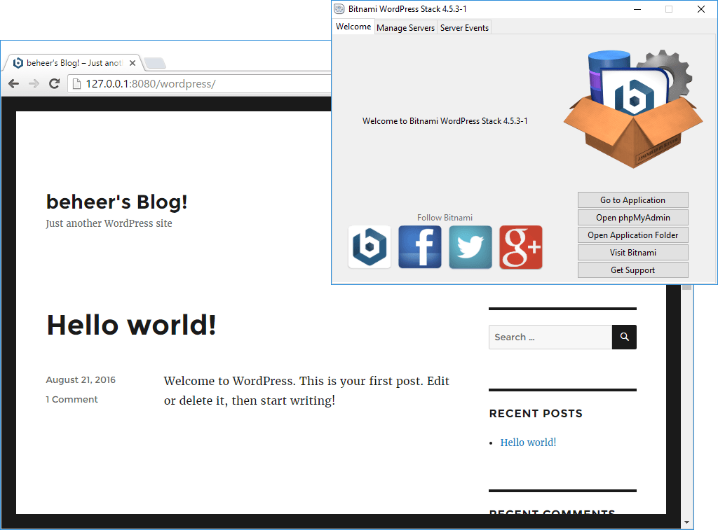Click the August 21, 2016 post date
718x530 pixels.
(x=81, y=380)
